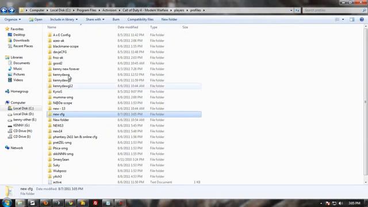Select the new cfg folder icon
Viewport: 368px width, 207px height.
tap(50, 114)
